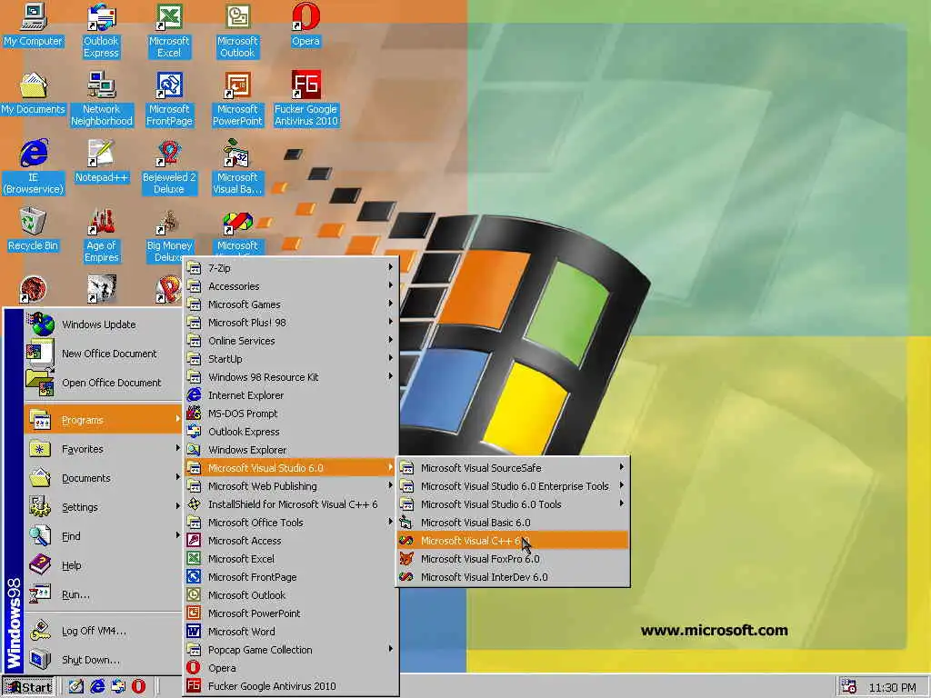Expand the Settings submenu
This screenshot has width=931, height=698.
tap(104, 507)
